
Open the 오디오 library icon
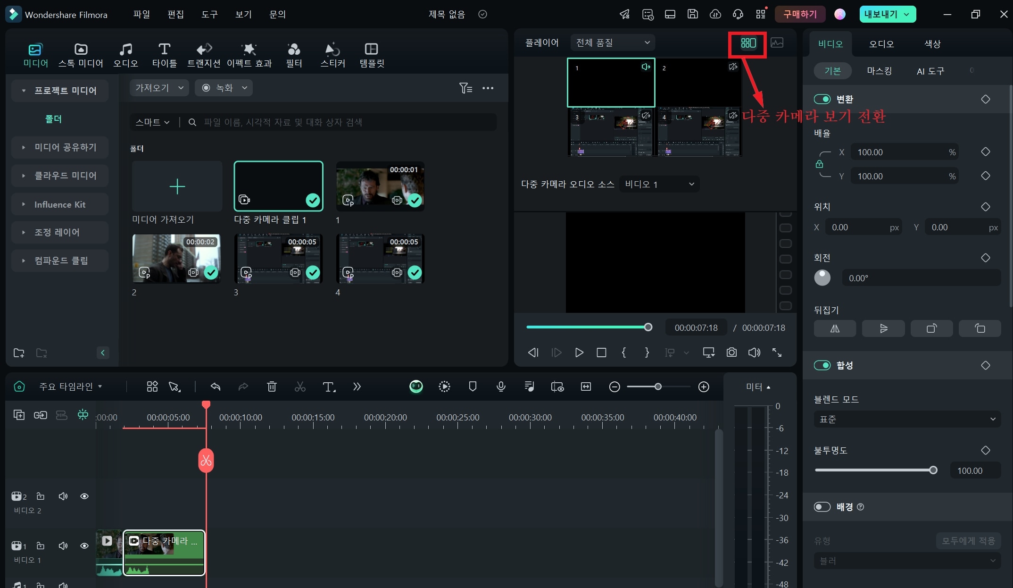[x=125, y=55]
